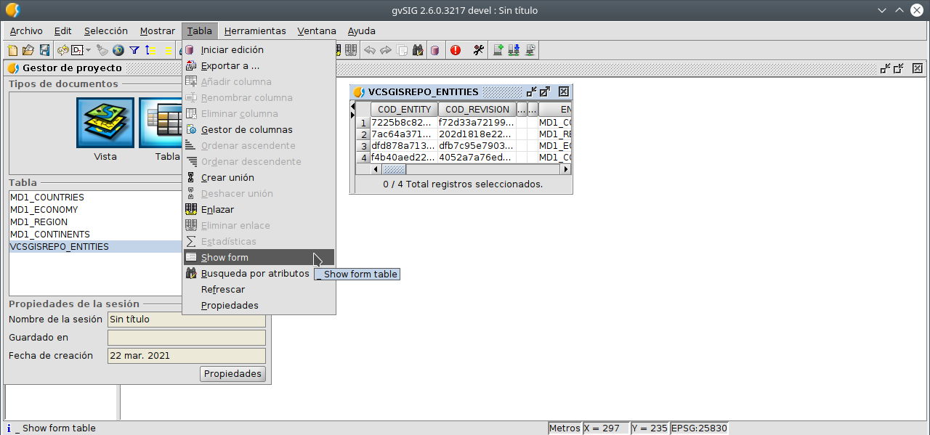Click the save project floppy icon

tap(44, 50)
